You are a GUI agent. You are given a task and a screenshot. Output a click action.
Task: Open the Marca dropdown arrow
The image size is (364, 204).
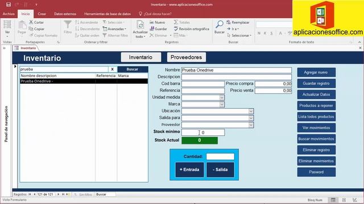coord(222,104)
